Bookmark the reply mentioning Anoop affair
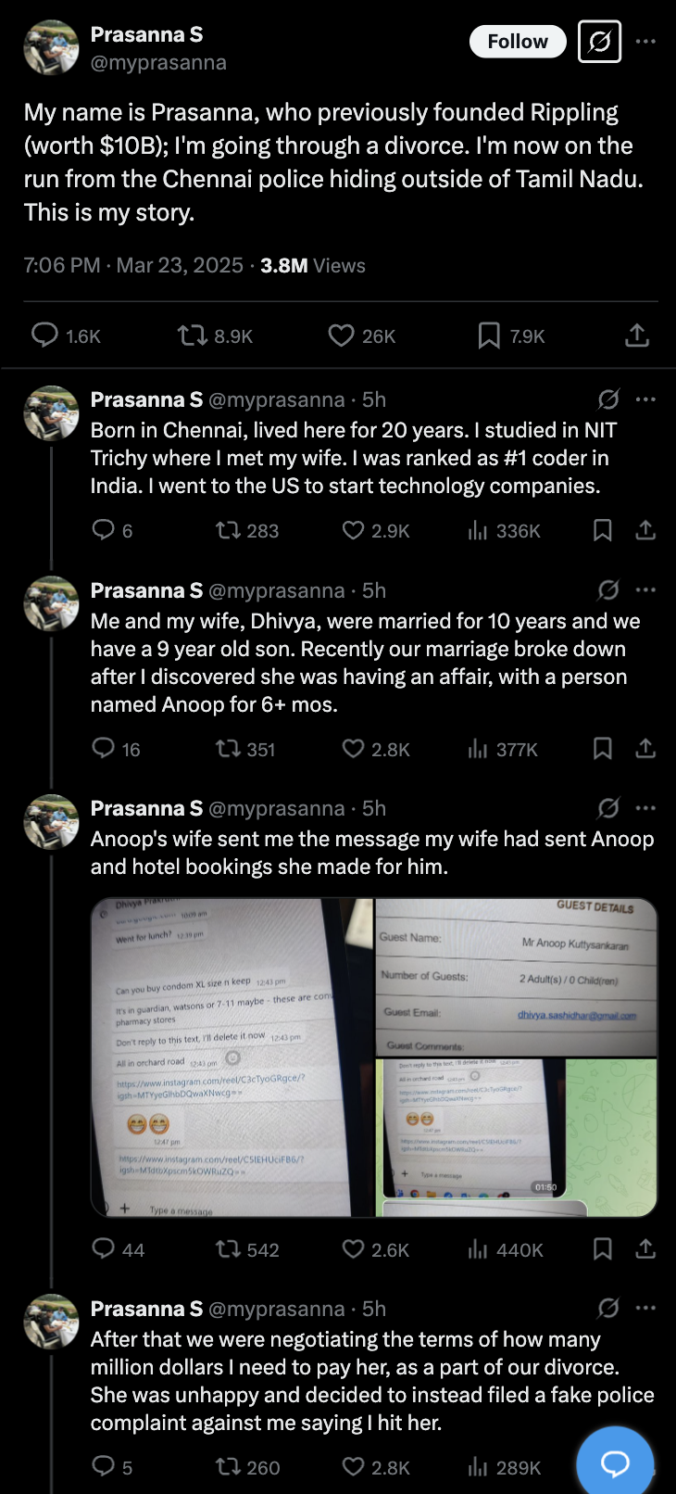The image size is (676, 1494). point(602,749)
